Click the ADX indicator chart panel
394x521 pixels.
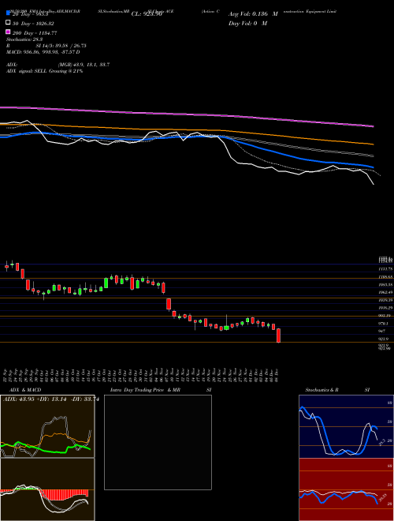47,426
